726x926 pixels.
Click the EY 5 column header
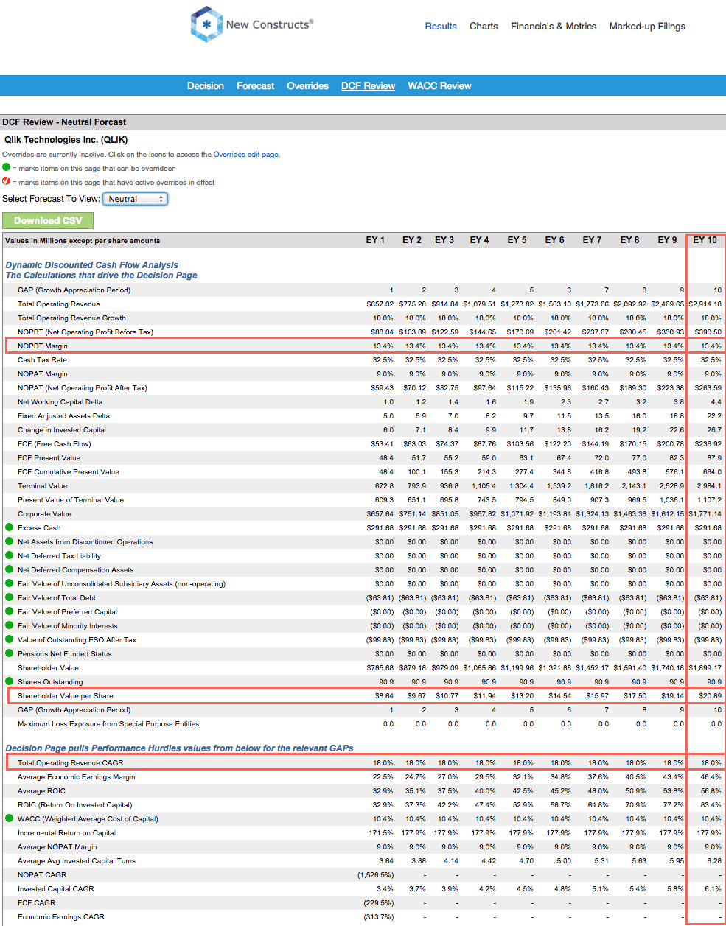pyautogui.click(x=517, y=240)
